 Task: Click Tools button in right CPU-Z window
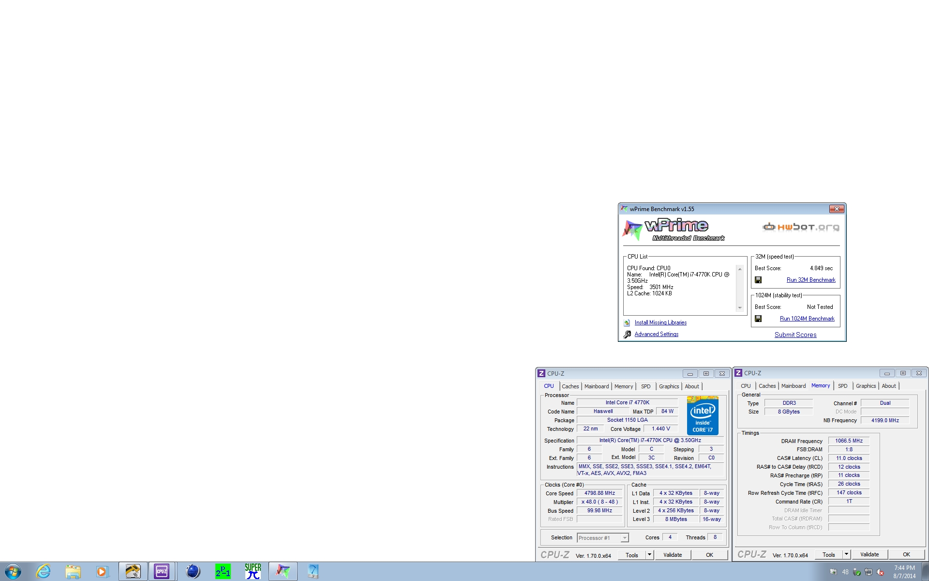(829, 554)
